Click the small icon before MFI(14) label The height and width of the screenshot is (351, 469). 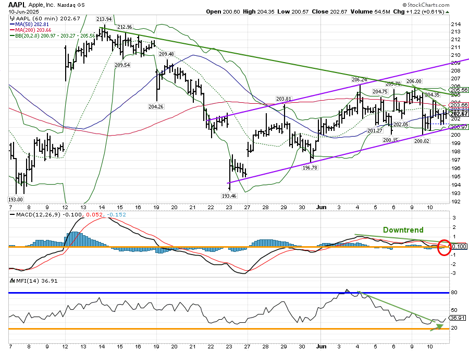point(13,281)
